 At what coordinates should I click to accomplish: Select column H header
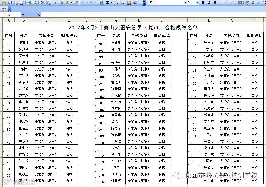[139, 20]
